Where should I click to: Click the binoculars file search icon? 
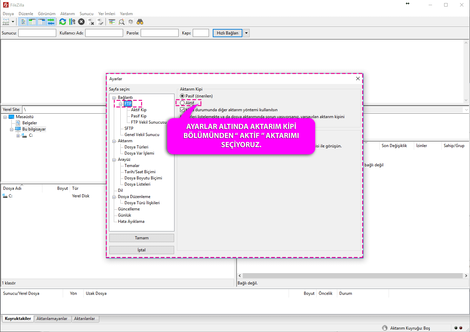(x=140, y=22)
